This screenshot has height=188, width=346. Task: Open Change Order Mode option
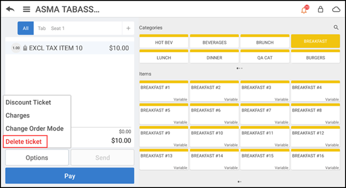(35, 128)
